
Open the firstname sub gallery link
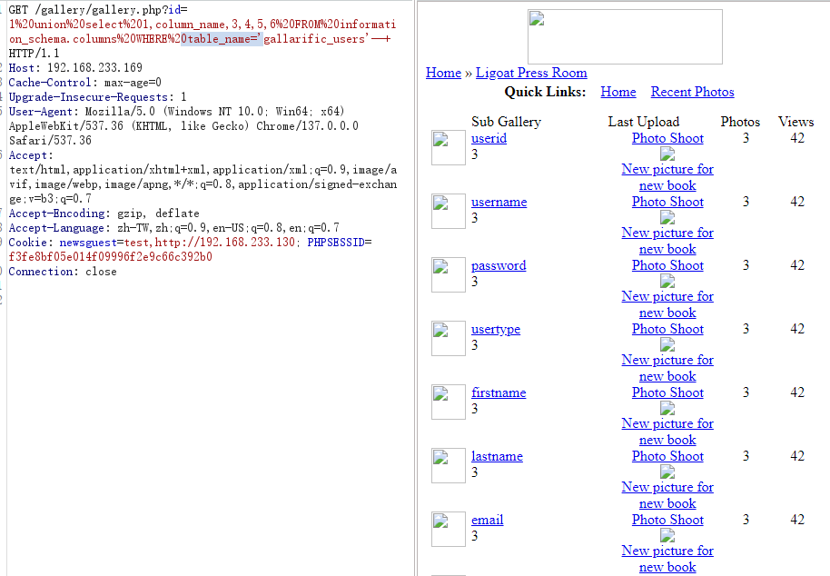coord(499,392)
